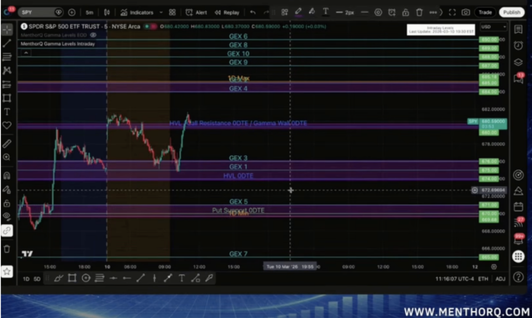Viewport: 532px width, 318px height.
Task: Delete selected drawing from floating toolbar
Action: click(x=419, y=12)
